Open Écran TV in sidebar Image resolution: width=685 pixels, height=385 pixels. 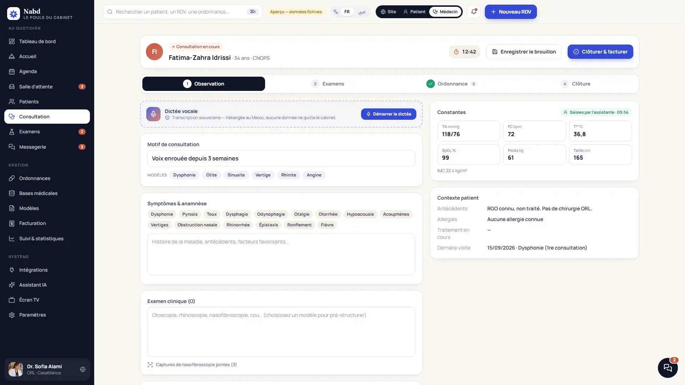47,300
